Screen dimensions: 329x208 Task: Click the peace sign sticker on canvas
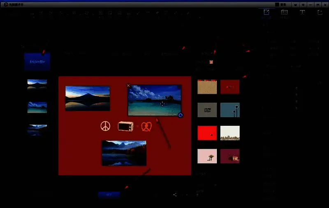click(106, 126)
